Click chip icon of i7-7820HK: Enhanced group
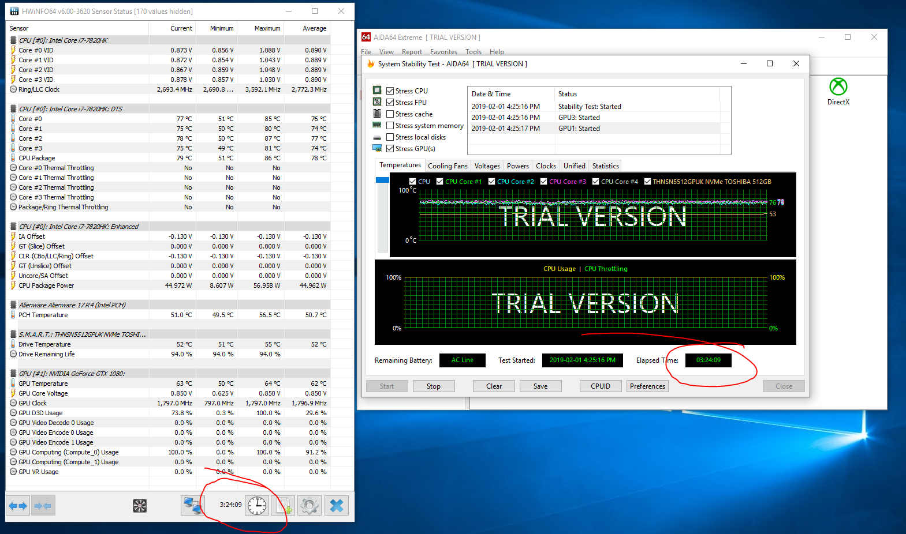906x534 pixels. (x=13, y=226)
